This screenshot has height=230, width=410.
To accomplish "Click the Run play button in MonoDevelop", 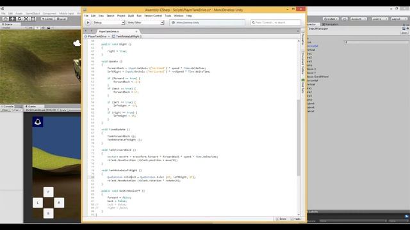I will [88, 23].
